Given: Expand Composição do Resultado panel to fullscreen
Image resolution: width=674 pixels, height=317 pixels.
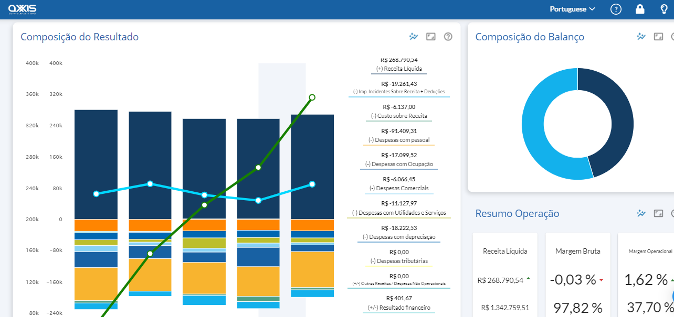Looking at the screenshot, I should coord(431,37).
